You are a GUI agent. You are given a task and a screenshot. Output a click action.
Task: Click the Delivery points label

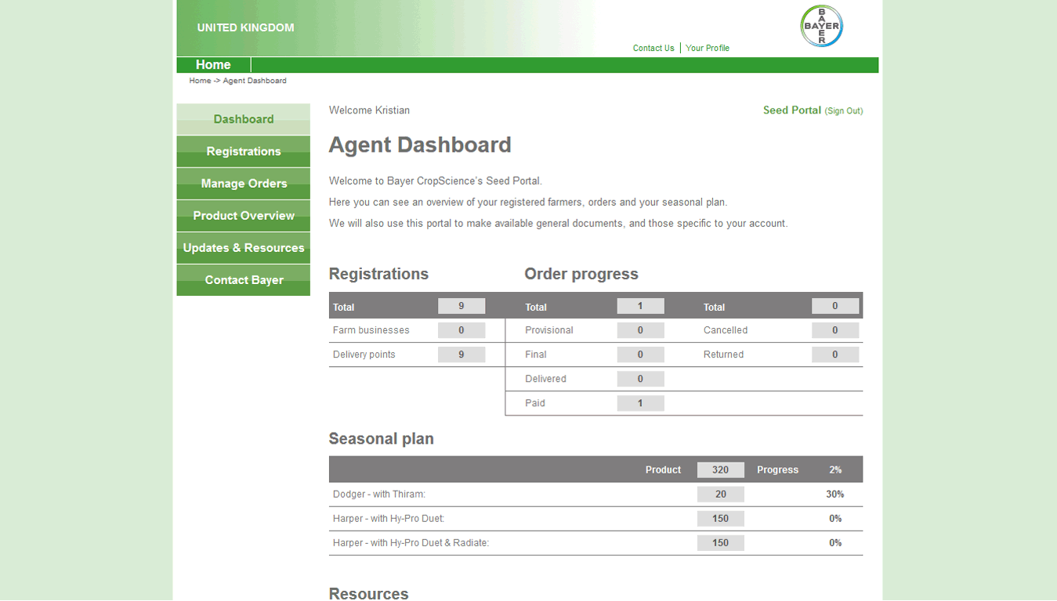[364, 354]
